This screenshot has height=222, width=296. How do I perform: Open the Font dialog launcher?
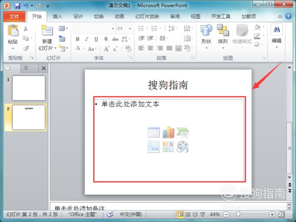(130, 58)
